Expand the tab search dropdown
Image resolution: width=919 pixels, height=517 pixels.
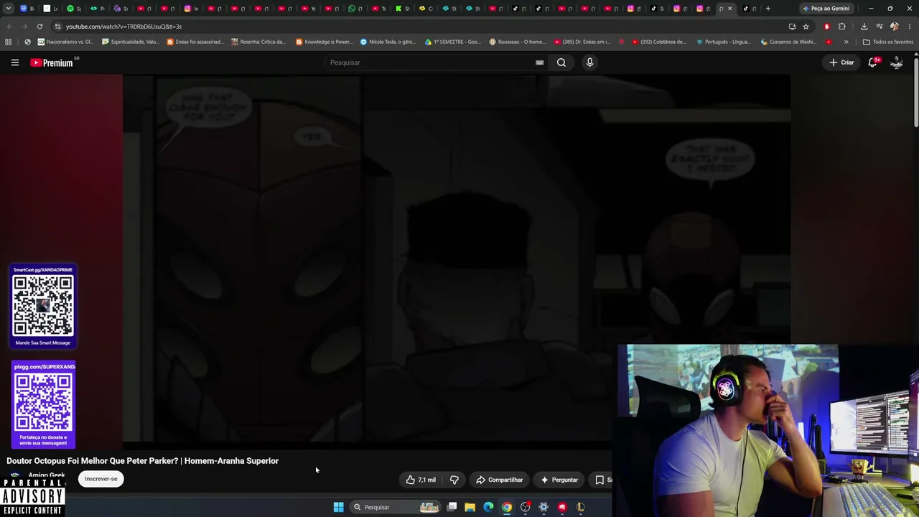coord(8,9)
